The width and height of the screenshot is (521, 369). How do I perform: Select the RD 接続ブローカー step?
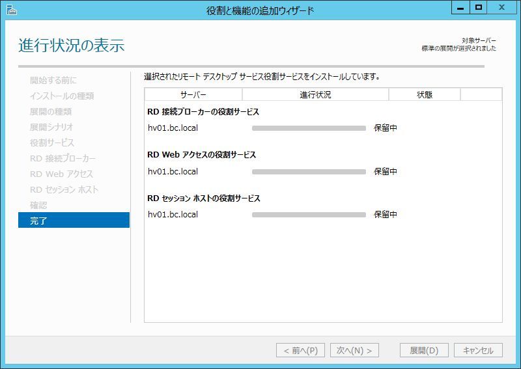(63, 158)
